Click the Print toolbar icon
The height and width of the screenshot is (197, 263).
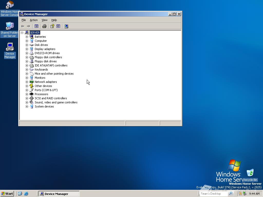44,26
